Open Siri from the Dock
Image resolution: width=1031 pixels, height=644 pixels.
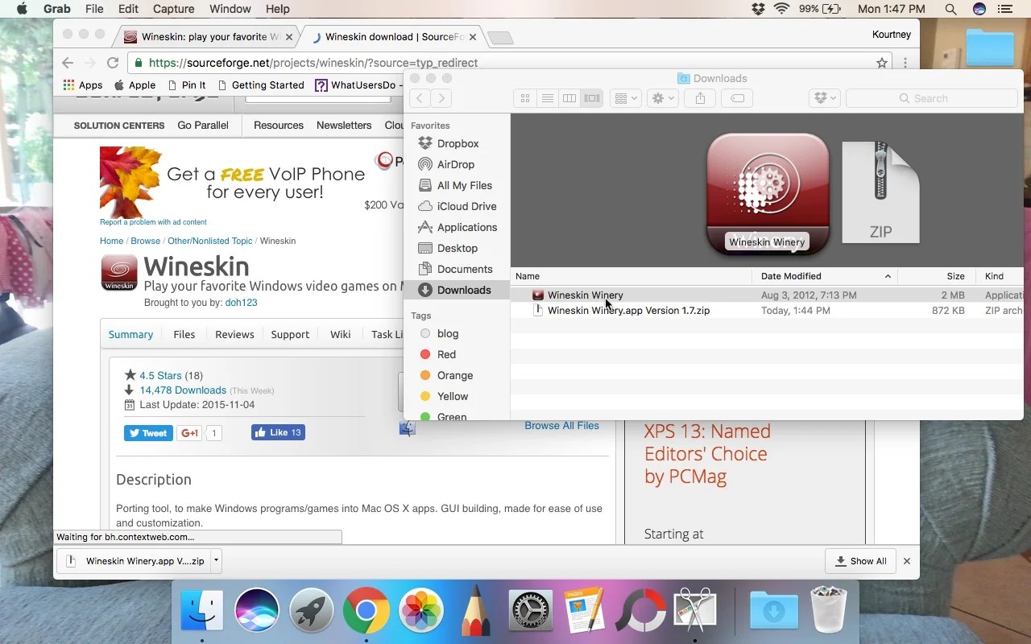coord(256,610)
